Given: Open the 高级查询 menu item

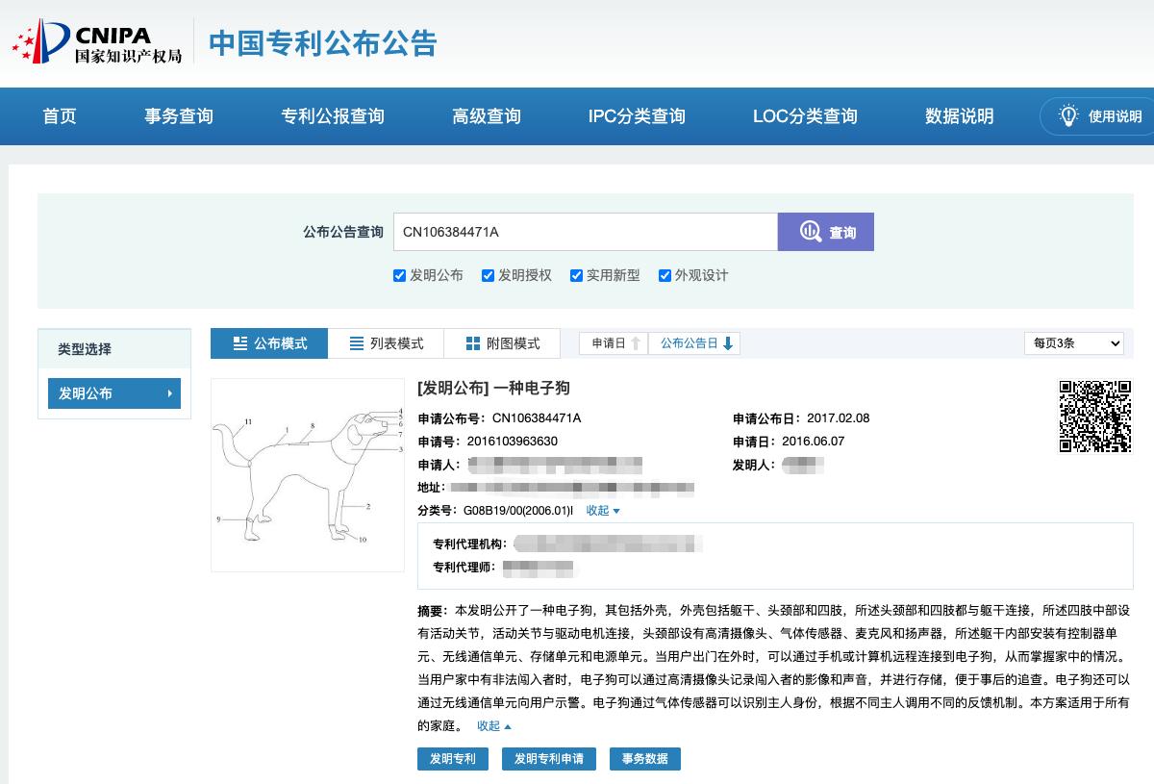Looking at the screenshot, I should coord(486,116).
